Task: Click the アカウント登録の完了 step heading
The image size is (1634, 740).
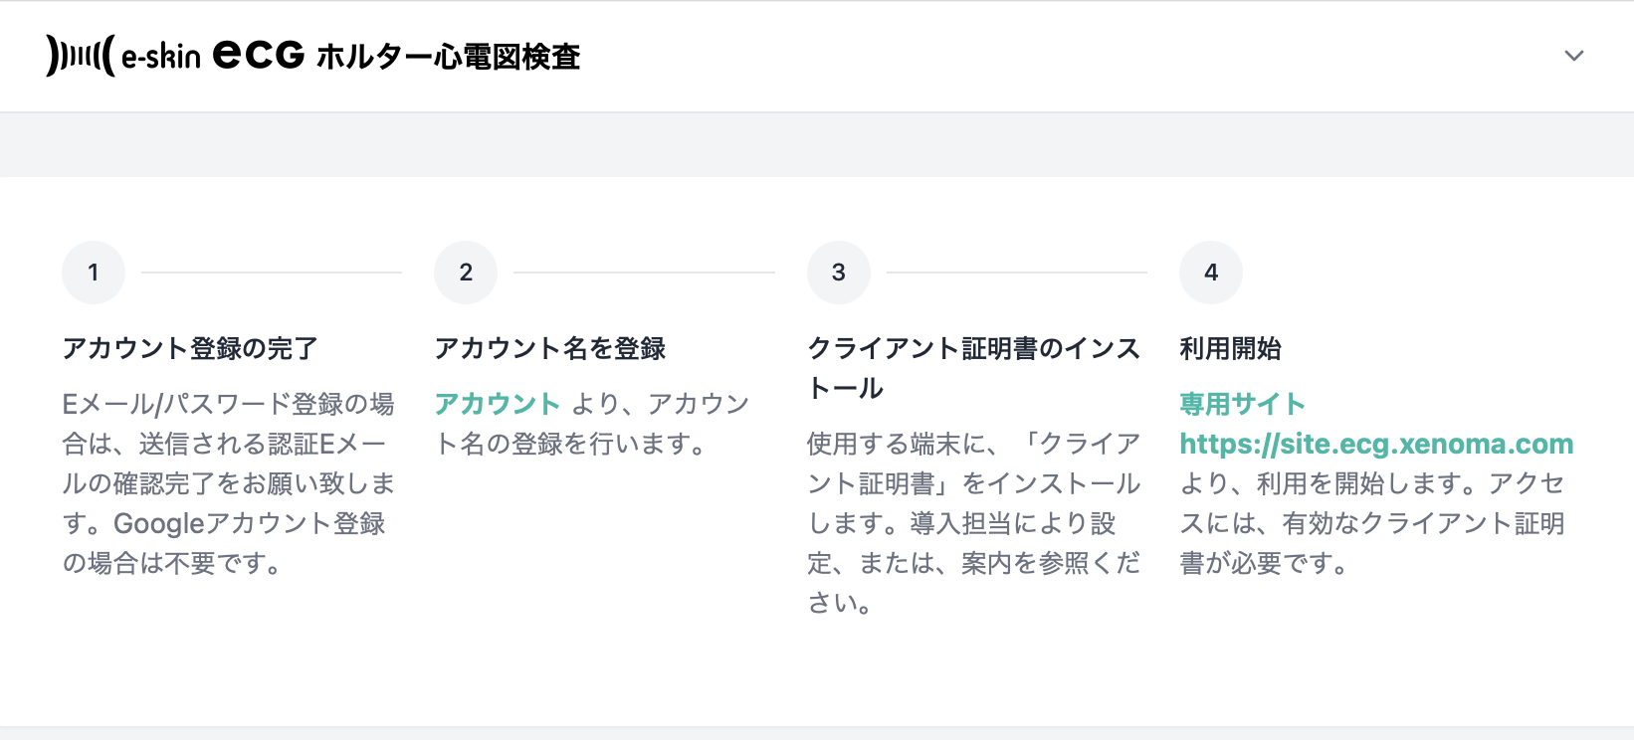Action: click(190, 348)
